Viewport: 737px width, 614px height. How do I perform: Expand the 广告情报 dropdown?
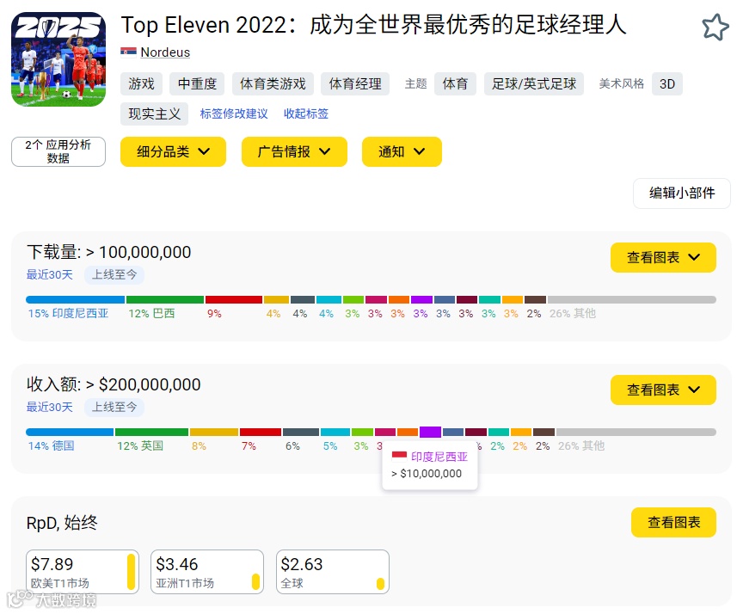(294, 151)
